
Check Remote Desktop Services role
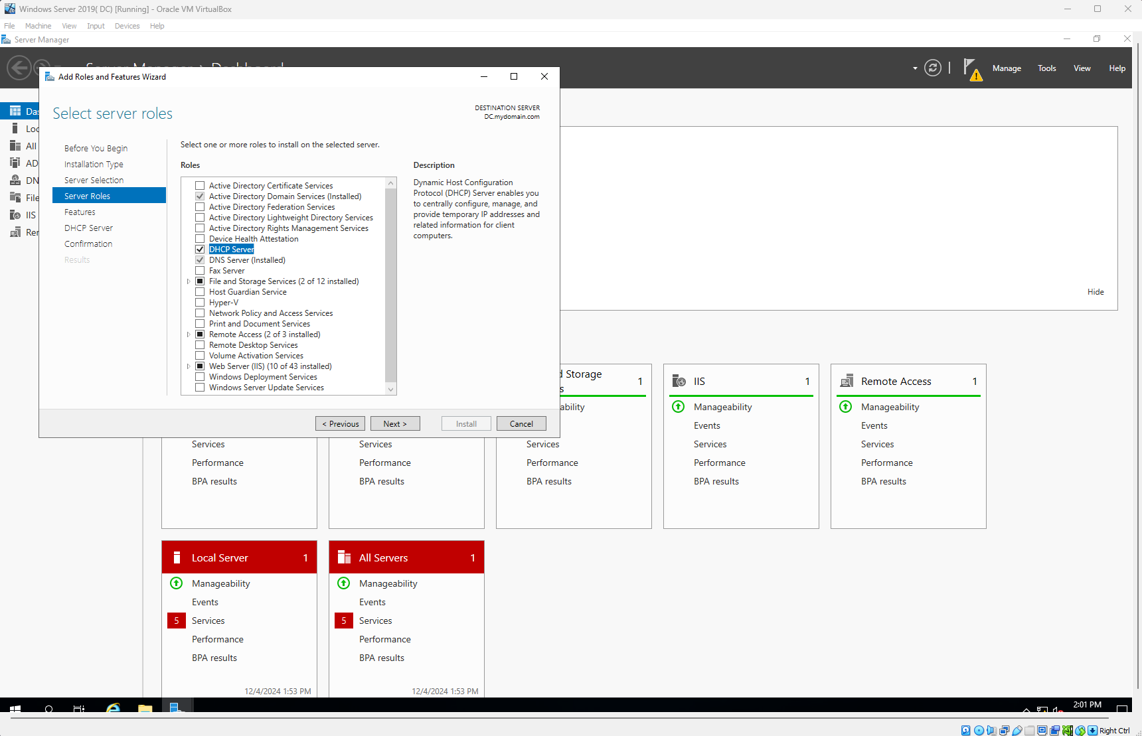click(x=200, y=345)
